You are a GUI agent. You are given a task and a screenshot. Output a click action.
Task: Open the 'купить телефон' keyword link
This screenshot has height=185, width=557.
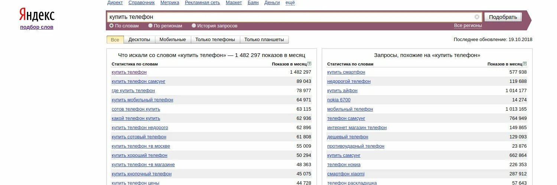(129, 72)
